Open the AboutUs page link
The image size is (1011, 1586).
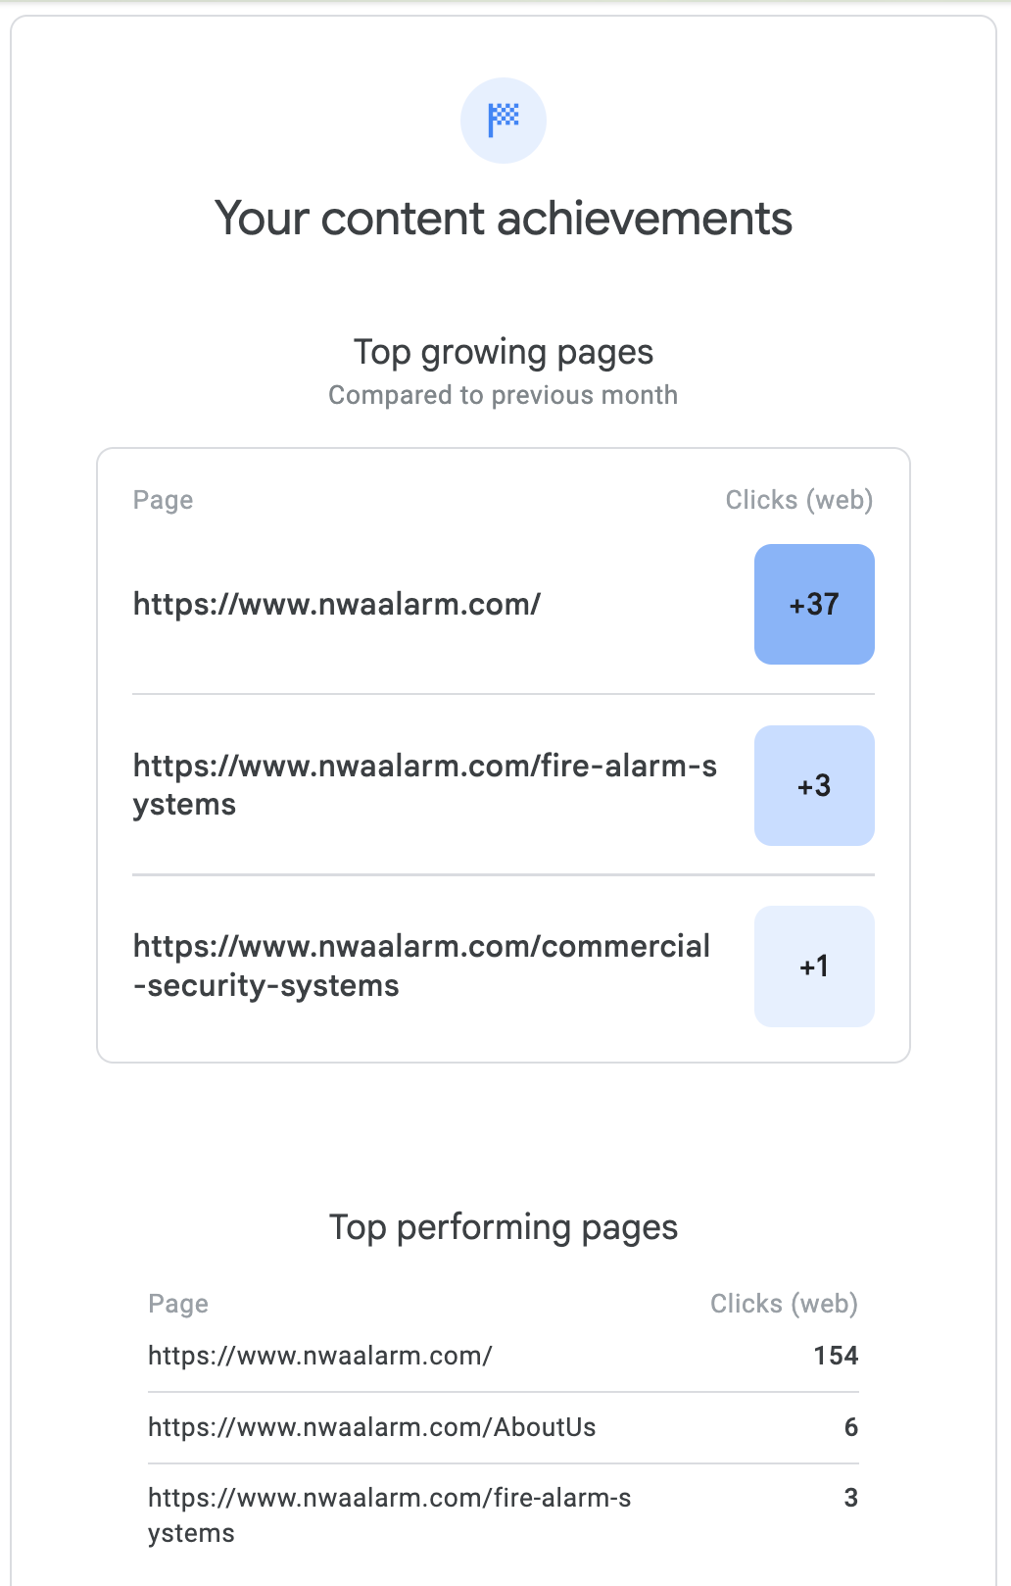point(372,1427)
